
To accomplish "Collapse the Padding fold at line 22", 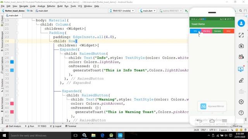I will coord(17,33).
